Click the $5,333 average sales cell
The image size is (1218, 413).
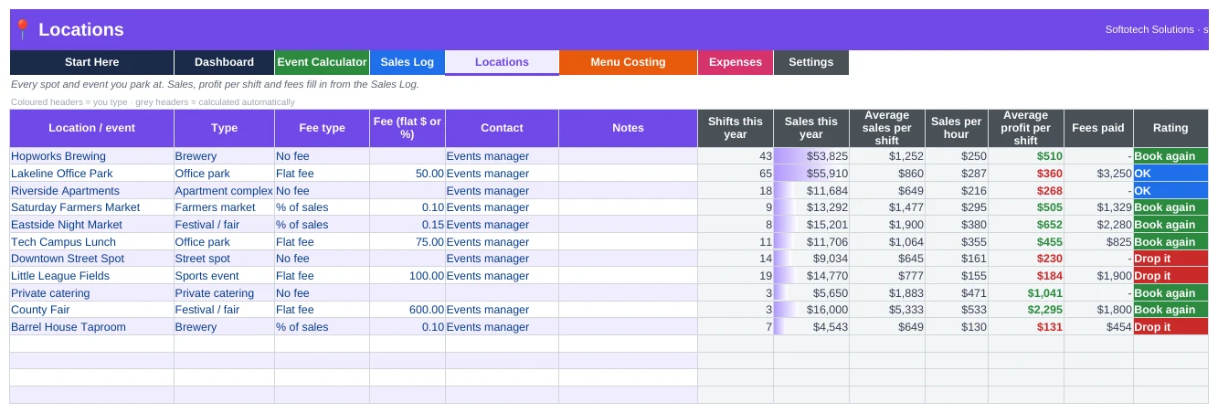coord(887,310)
